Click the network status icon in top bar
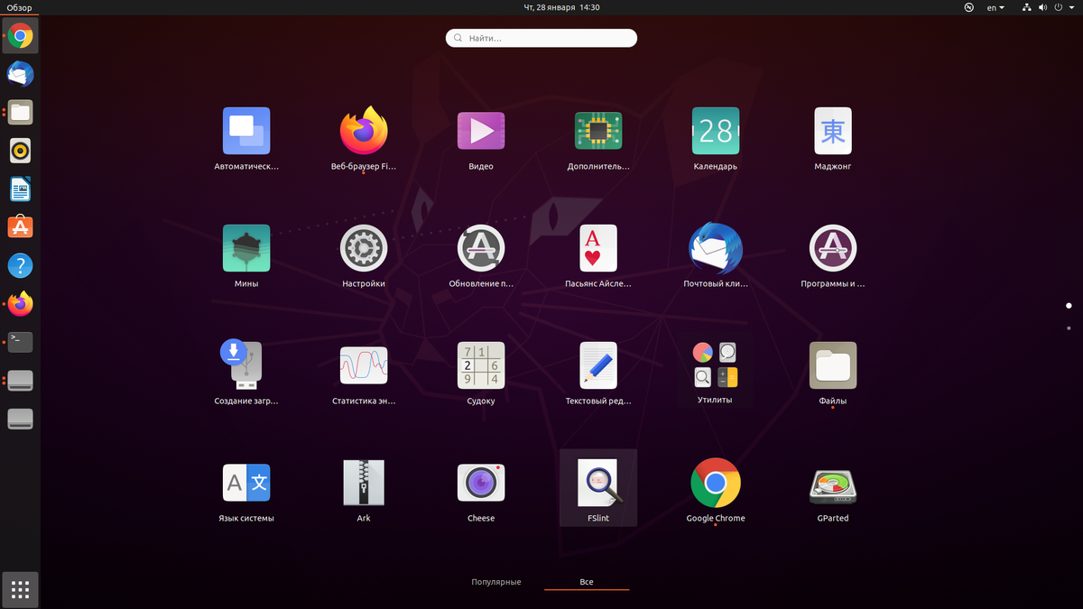Image resolution: width=1083 pixels, height=609 pixels. point(1027,7)
